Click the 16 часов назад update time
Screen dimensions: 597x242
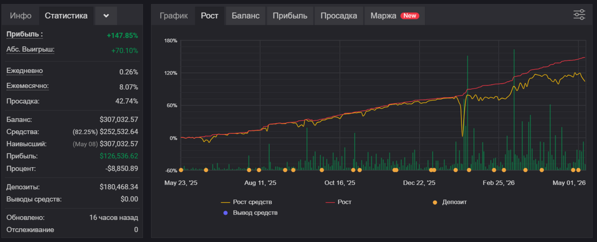114,218
